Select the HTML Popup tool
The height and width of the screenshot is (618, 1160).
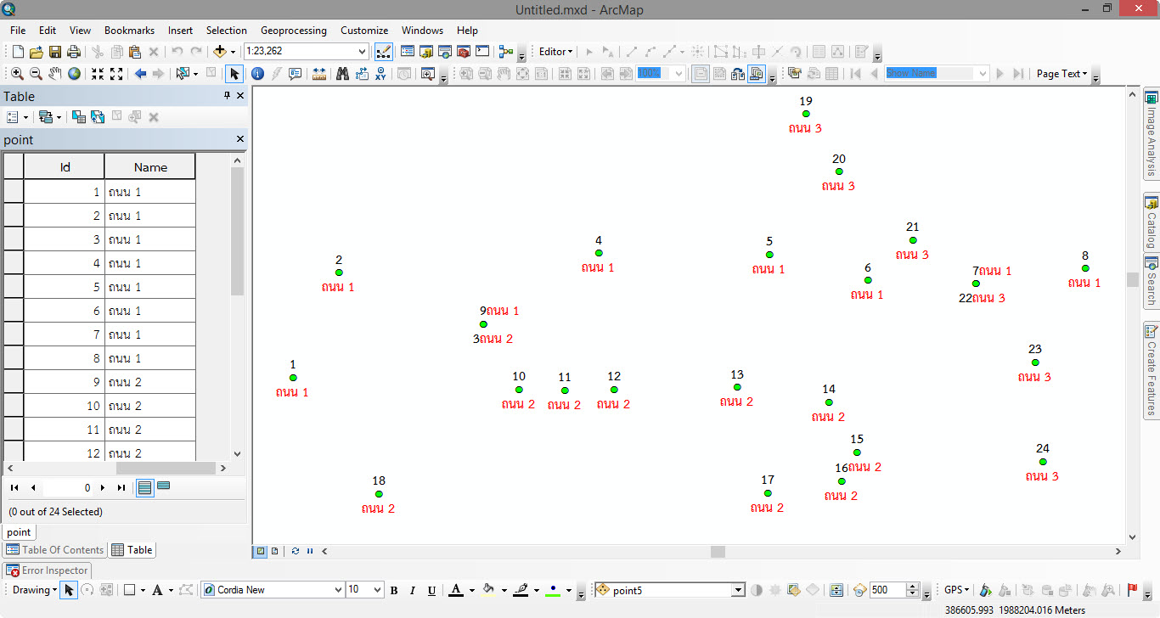pos(295,74)
